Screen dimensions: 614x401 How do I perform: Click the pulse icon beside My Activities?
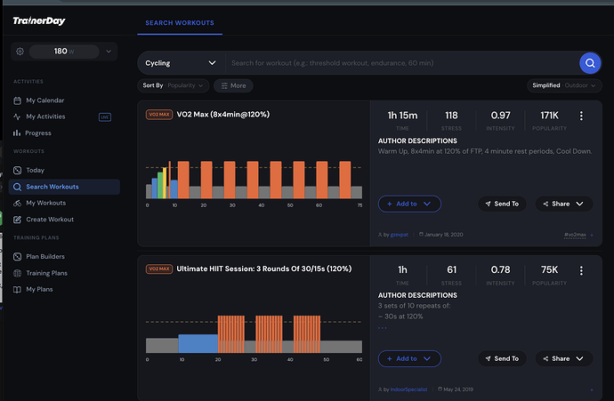[x=17, y=116]
